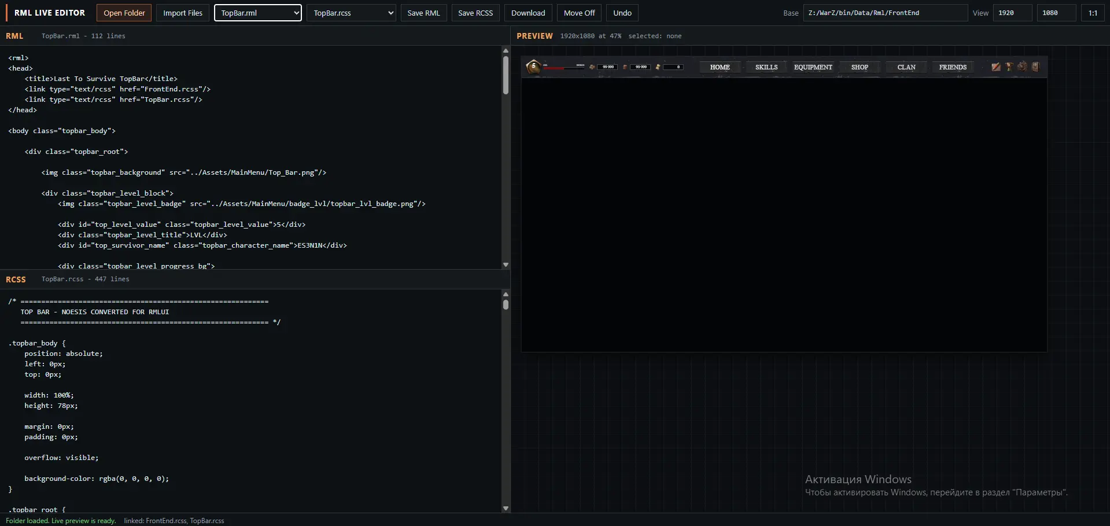
Task: Toggle the Move Off mode button
Action: coord(579,13)
